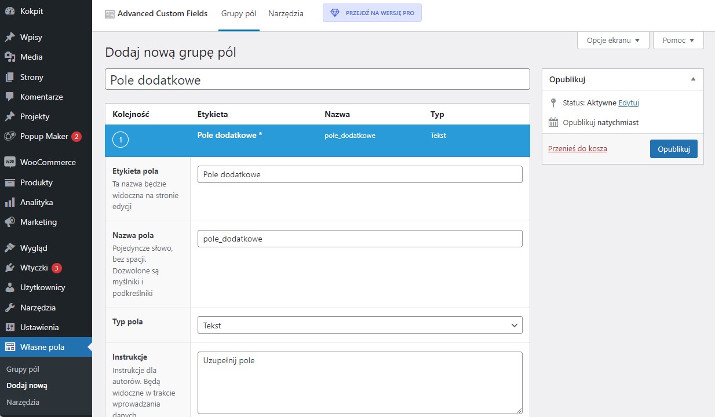Switch to the Narzędzia tab at top

[x=286, y=13]
